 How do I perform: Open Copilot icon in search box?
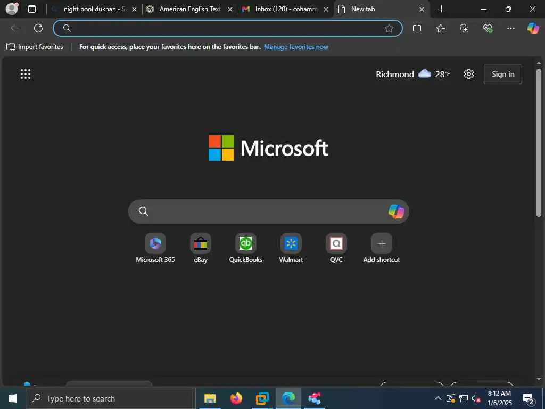396,211
